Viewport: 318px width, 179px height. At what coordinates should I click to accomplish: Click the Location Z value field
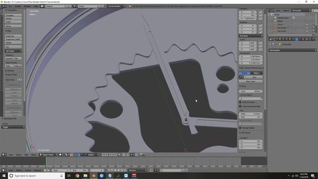coord(247,19)
